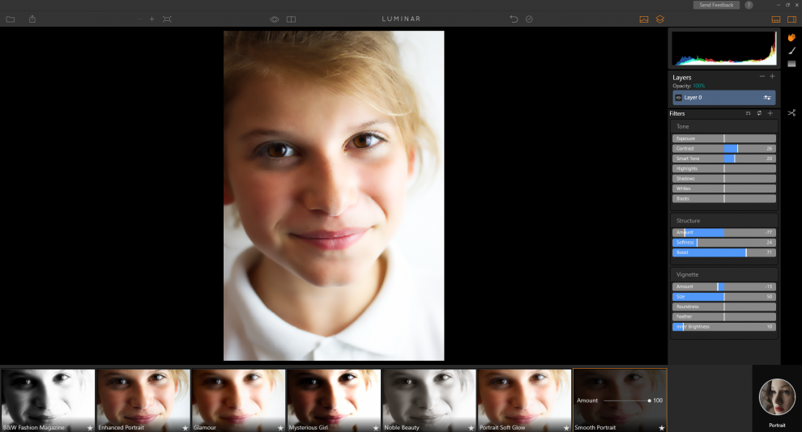Collapse the Vignette filter header
Image resolution: width=802 pixels, height=432 pixels.
click(x=723, y=274)
